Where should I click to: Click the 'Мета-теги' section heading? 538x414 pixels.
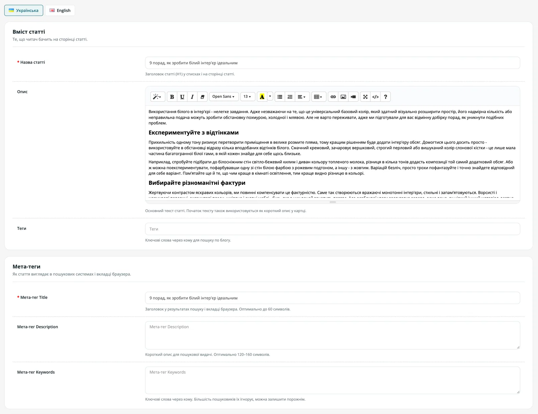(x=27, y=267)
